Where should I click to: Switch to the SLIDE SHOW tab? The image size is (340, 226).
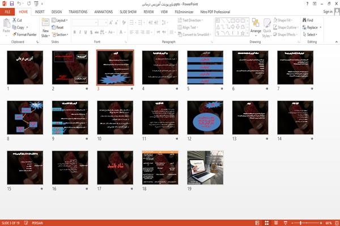128,12
